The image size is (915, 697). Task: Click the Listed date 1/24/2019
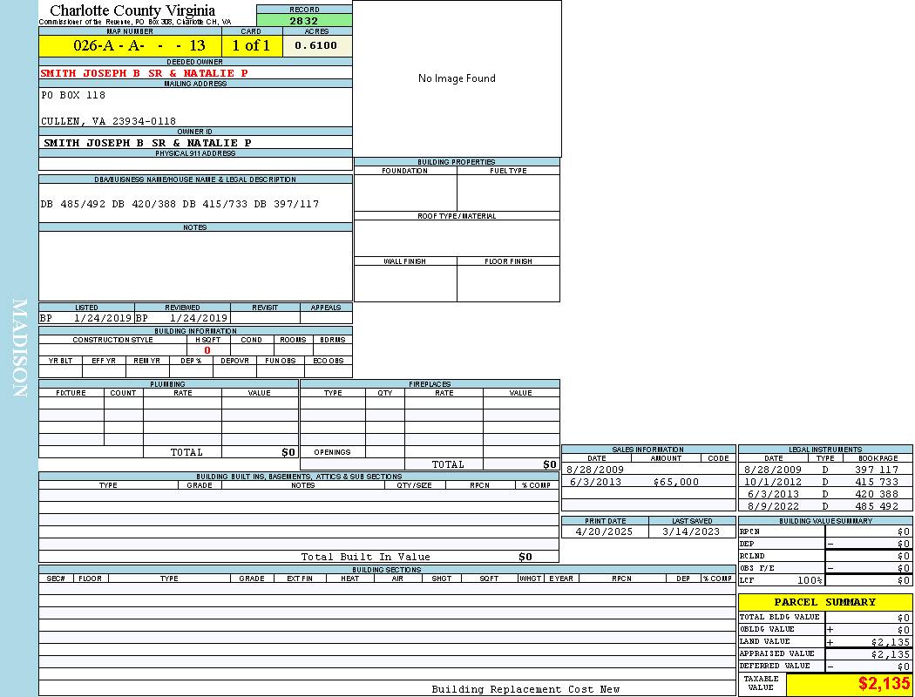102,318
